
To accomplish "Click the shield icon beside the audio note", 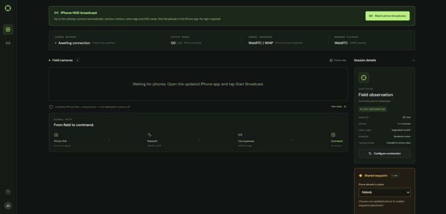I will click(51, 107).
